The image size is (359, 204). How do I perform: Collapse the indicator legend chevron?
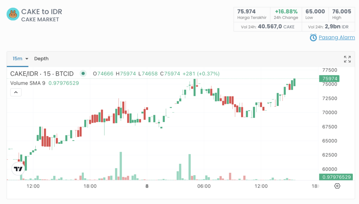(16, 93)
